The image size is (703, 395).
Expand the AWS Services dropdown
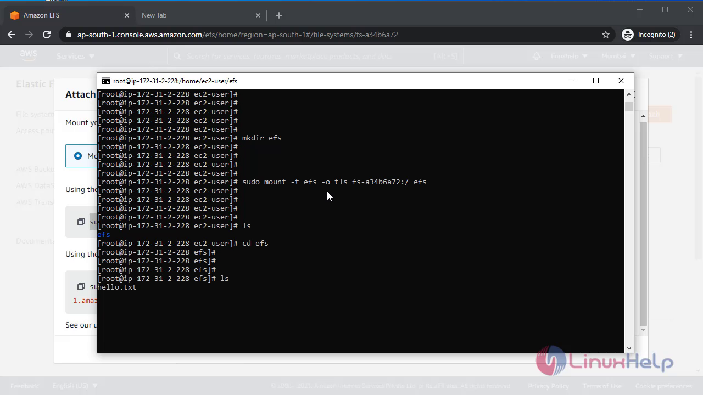click(76, 56)
